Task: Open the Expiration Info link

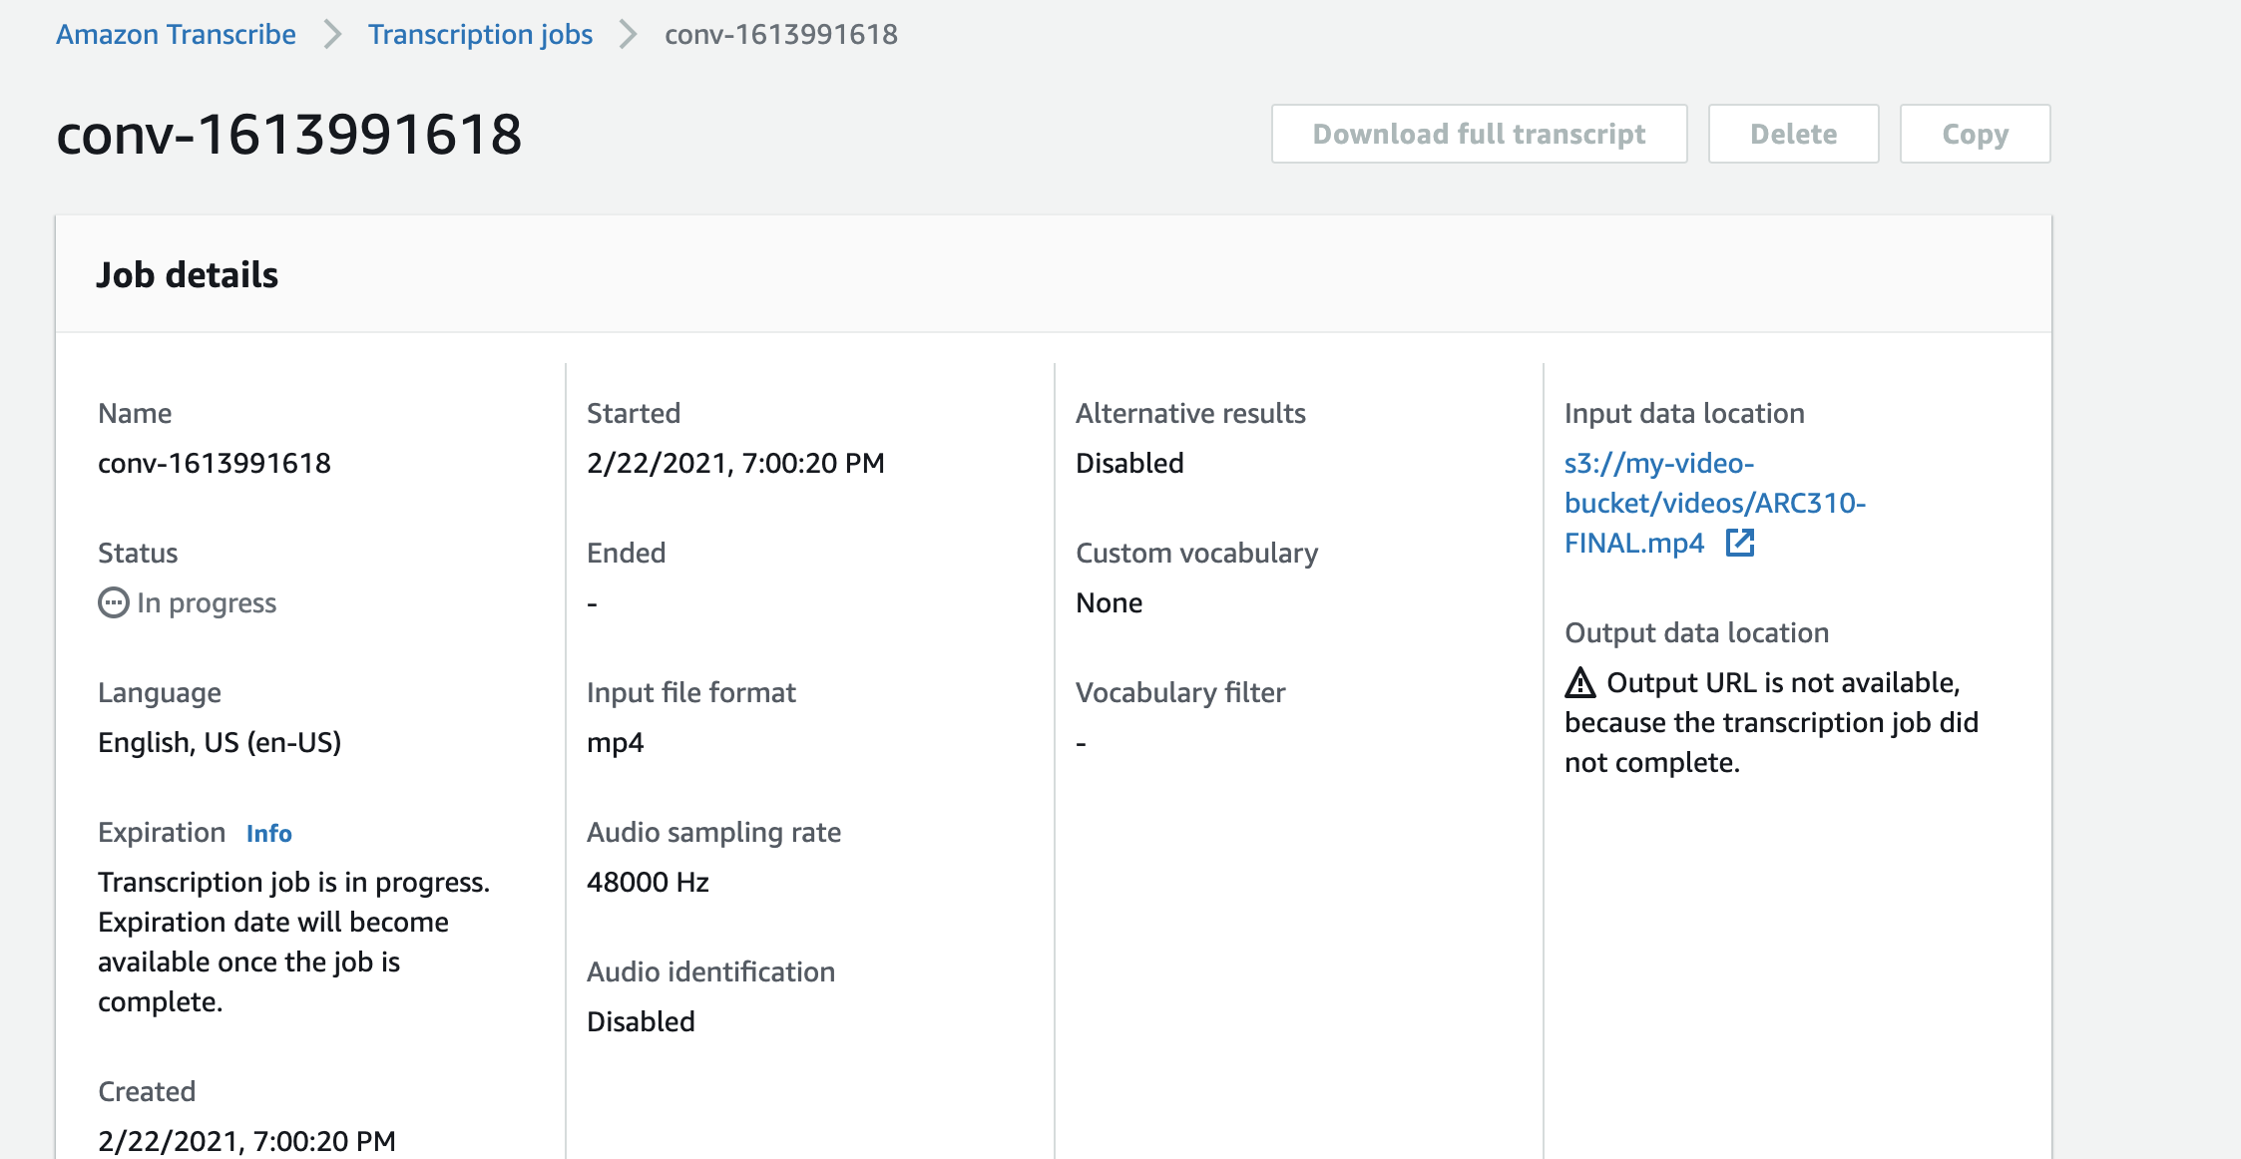Action: point(268,833)
